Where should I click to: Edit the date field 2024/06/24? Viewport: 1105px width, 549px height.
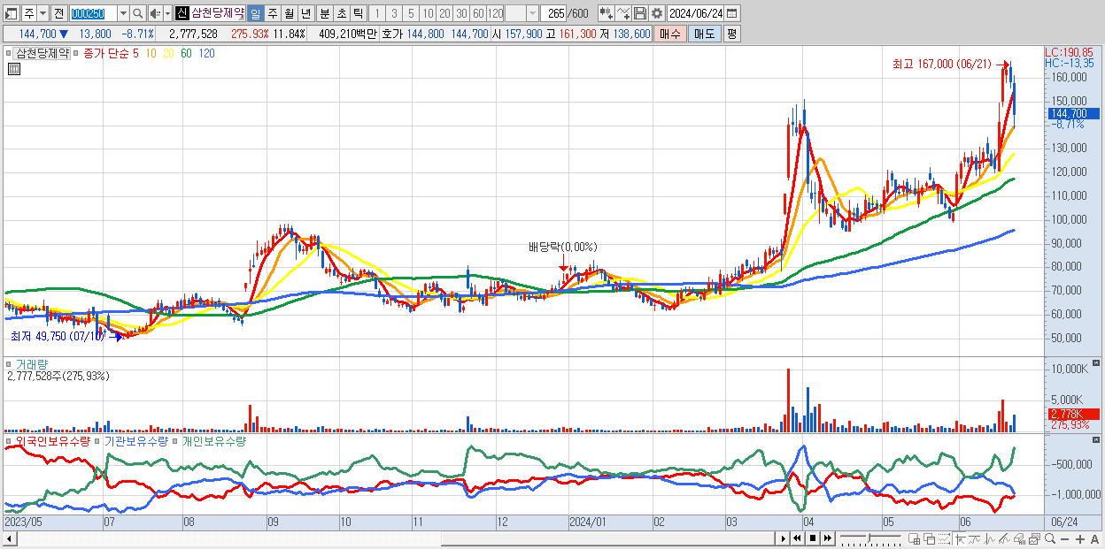[695, 13]
